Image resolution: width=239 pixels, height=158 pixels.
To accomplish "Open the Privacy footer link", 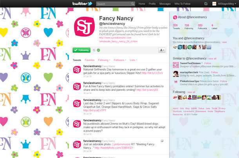I will [222, 108].
